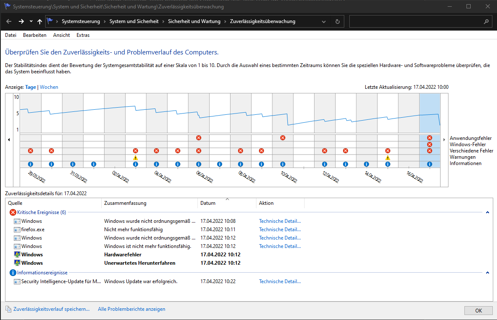Sort by the Zusammenfassung column header

click(x=150, y=203)
